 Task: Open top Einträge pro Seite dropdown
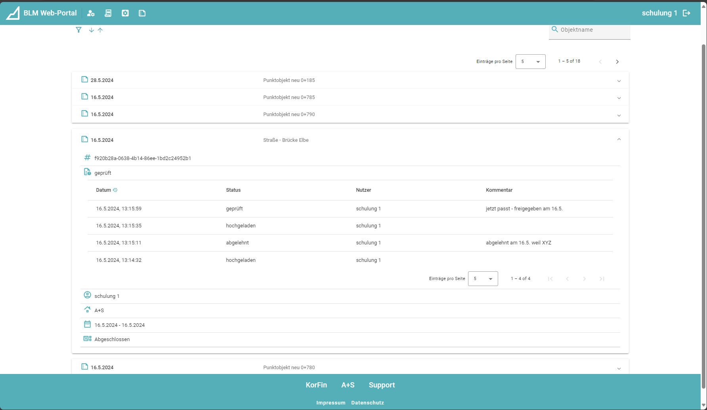pos(530,61)
